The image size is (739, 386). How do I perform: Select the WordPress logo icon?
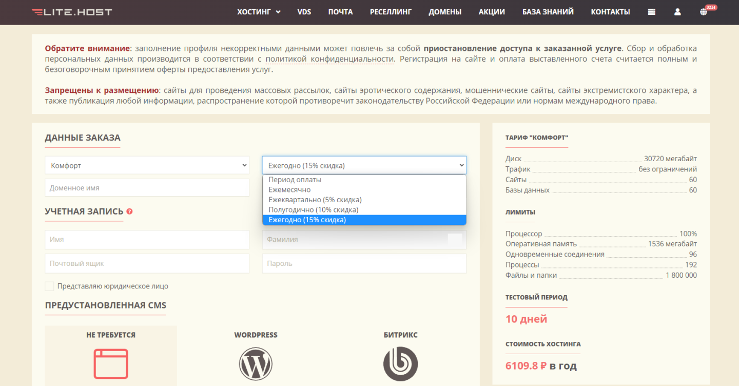[x=256, y=363]
